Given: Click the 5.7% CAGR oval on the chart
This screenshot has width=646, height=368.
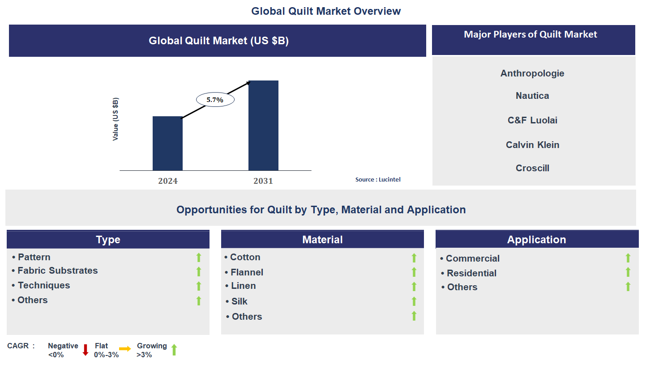Looking at the screenshot, I should point(215,99).
